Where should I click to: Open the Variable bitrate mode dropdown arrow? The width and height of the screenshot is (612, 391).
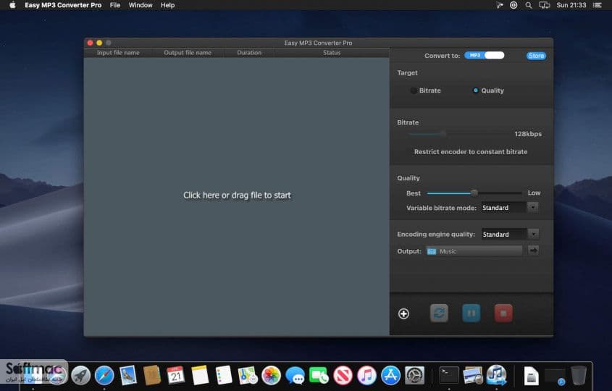[533, 207]
